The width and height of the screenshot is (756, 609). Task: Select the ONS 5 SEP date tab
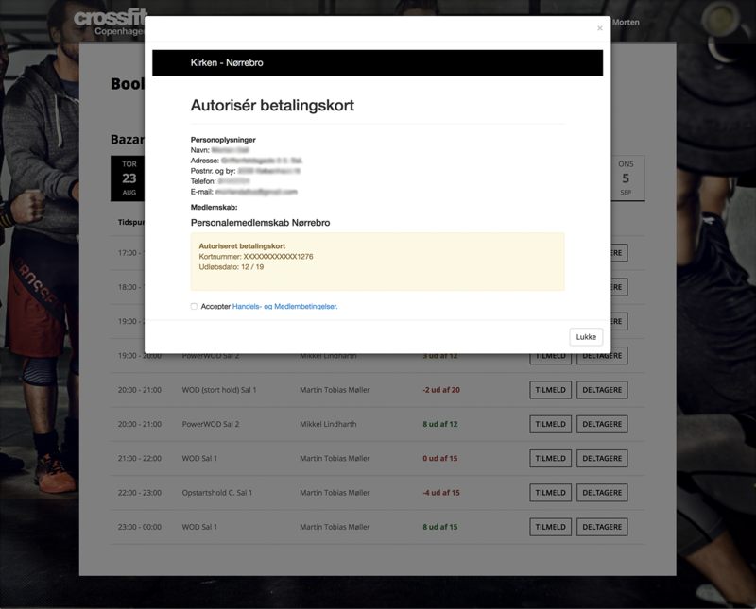[x=626, y=178]
